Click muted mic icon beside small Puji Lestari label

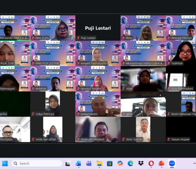pos(78,38)
